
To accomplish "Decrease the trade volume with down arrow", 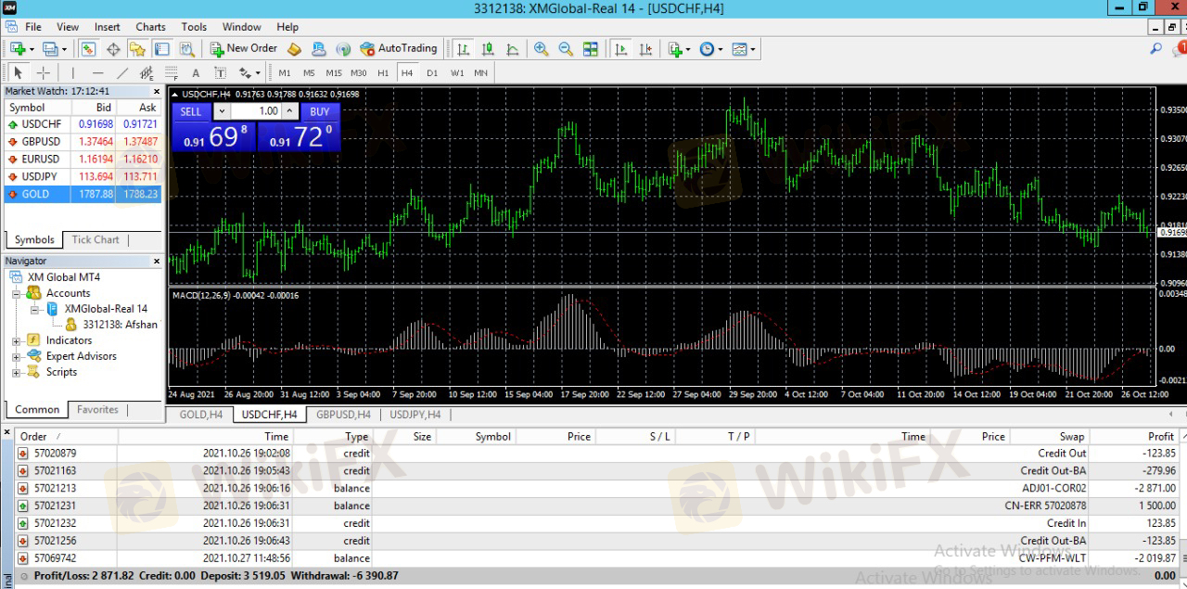I will (221, 111).
